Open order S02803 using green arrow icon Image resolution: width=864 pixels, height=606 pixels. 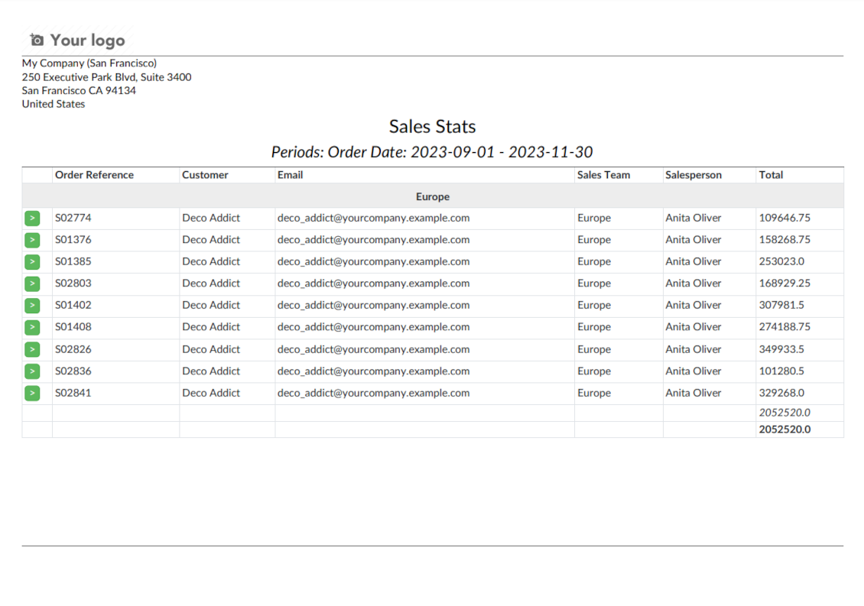point(32,284)
